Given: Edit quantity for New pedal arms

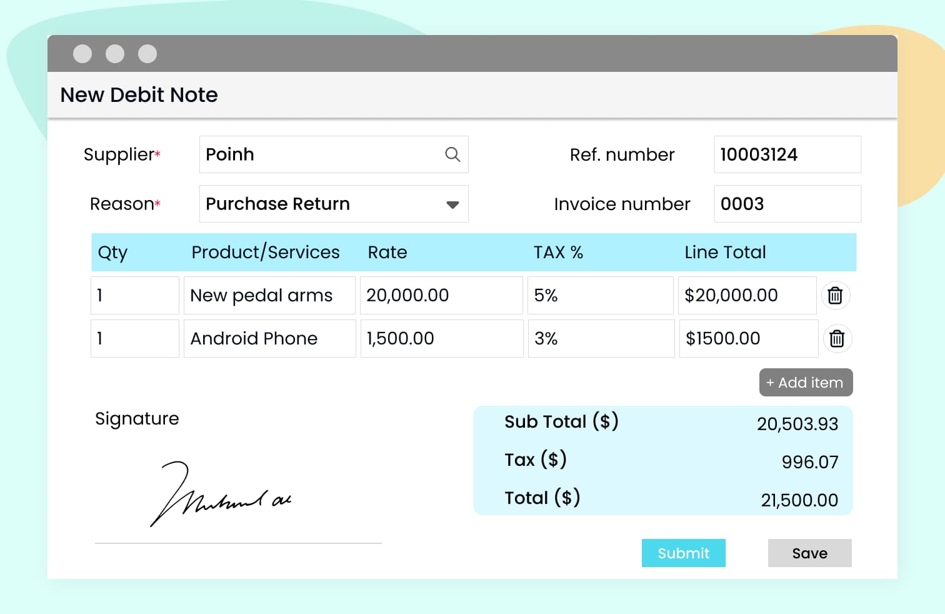Looking at the screenshot, I should [x=135, y=295].
